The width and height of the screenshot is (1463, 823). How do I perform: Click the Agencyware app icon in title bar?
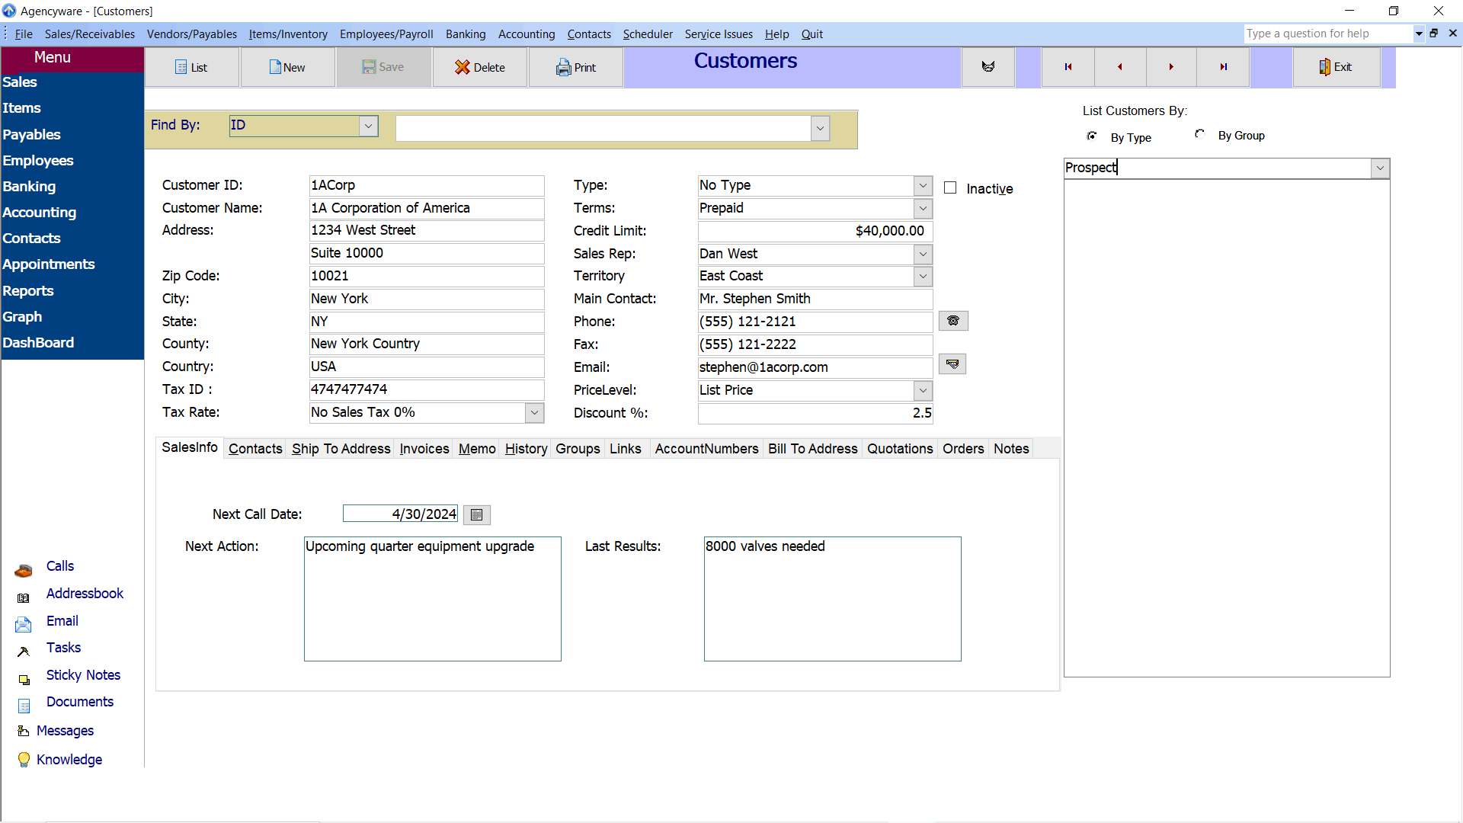(9, 11)
